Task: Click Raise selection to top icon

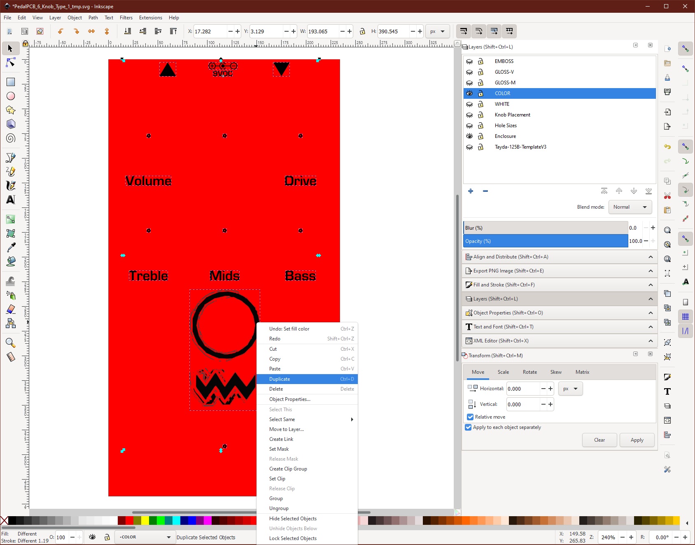Action: click(173, 31)
